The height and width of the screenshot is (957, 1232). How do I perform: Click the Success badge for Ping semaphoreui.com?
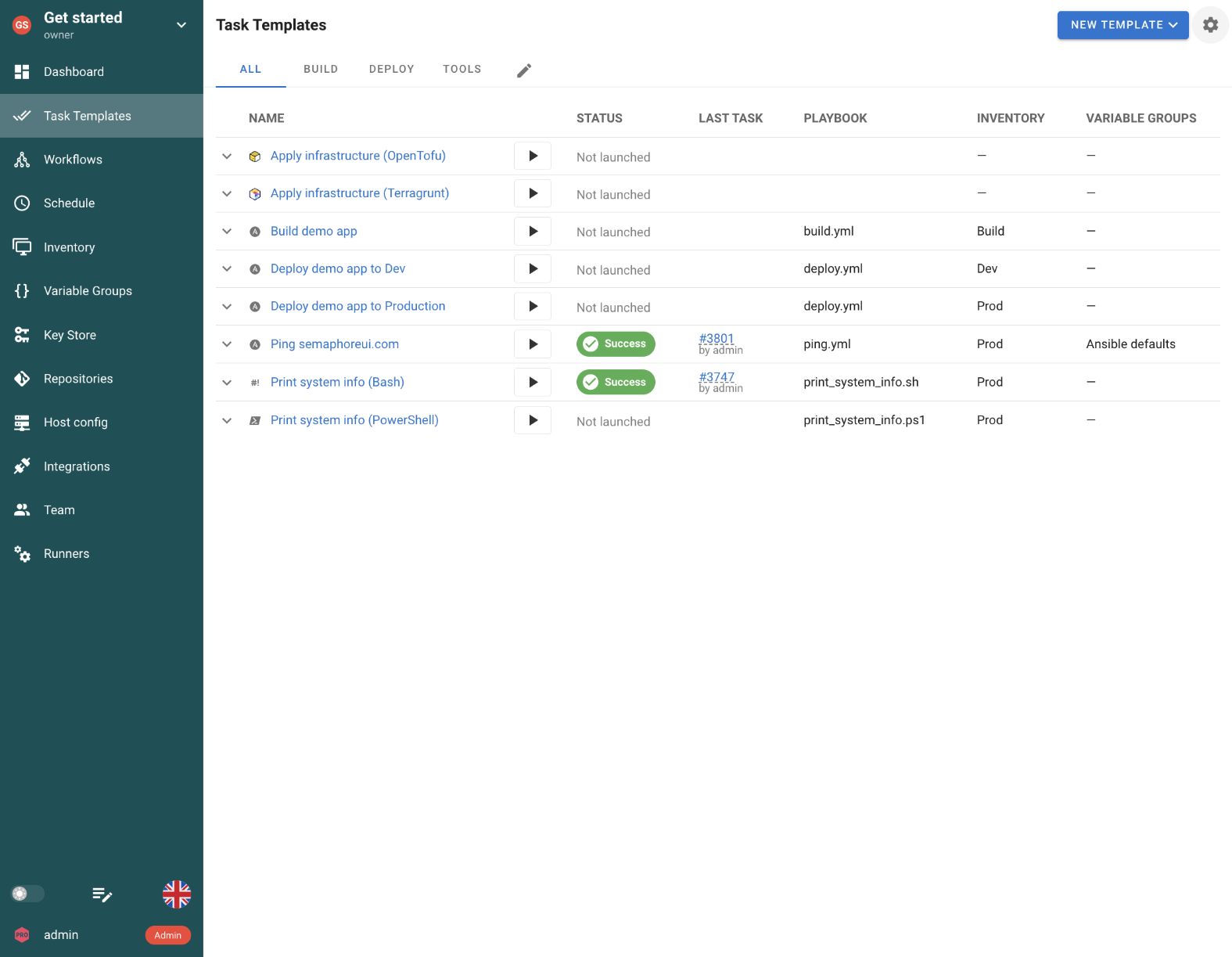tap(616, 344)
